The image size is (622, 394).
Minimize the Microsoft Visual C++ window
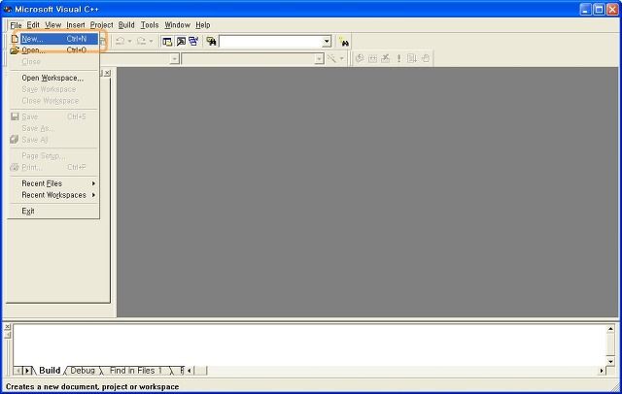(x=585, y=9)
